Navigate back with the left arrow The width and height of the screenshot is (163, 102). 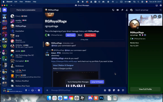(x=11, y=5)
